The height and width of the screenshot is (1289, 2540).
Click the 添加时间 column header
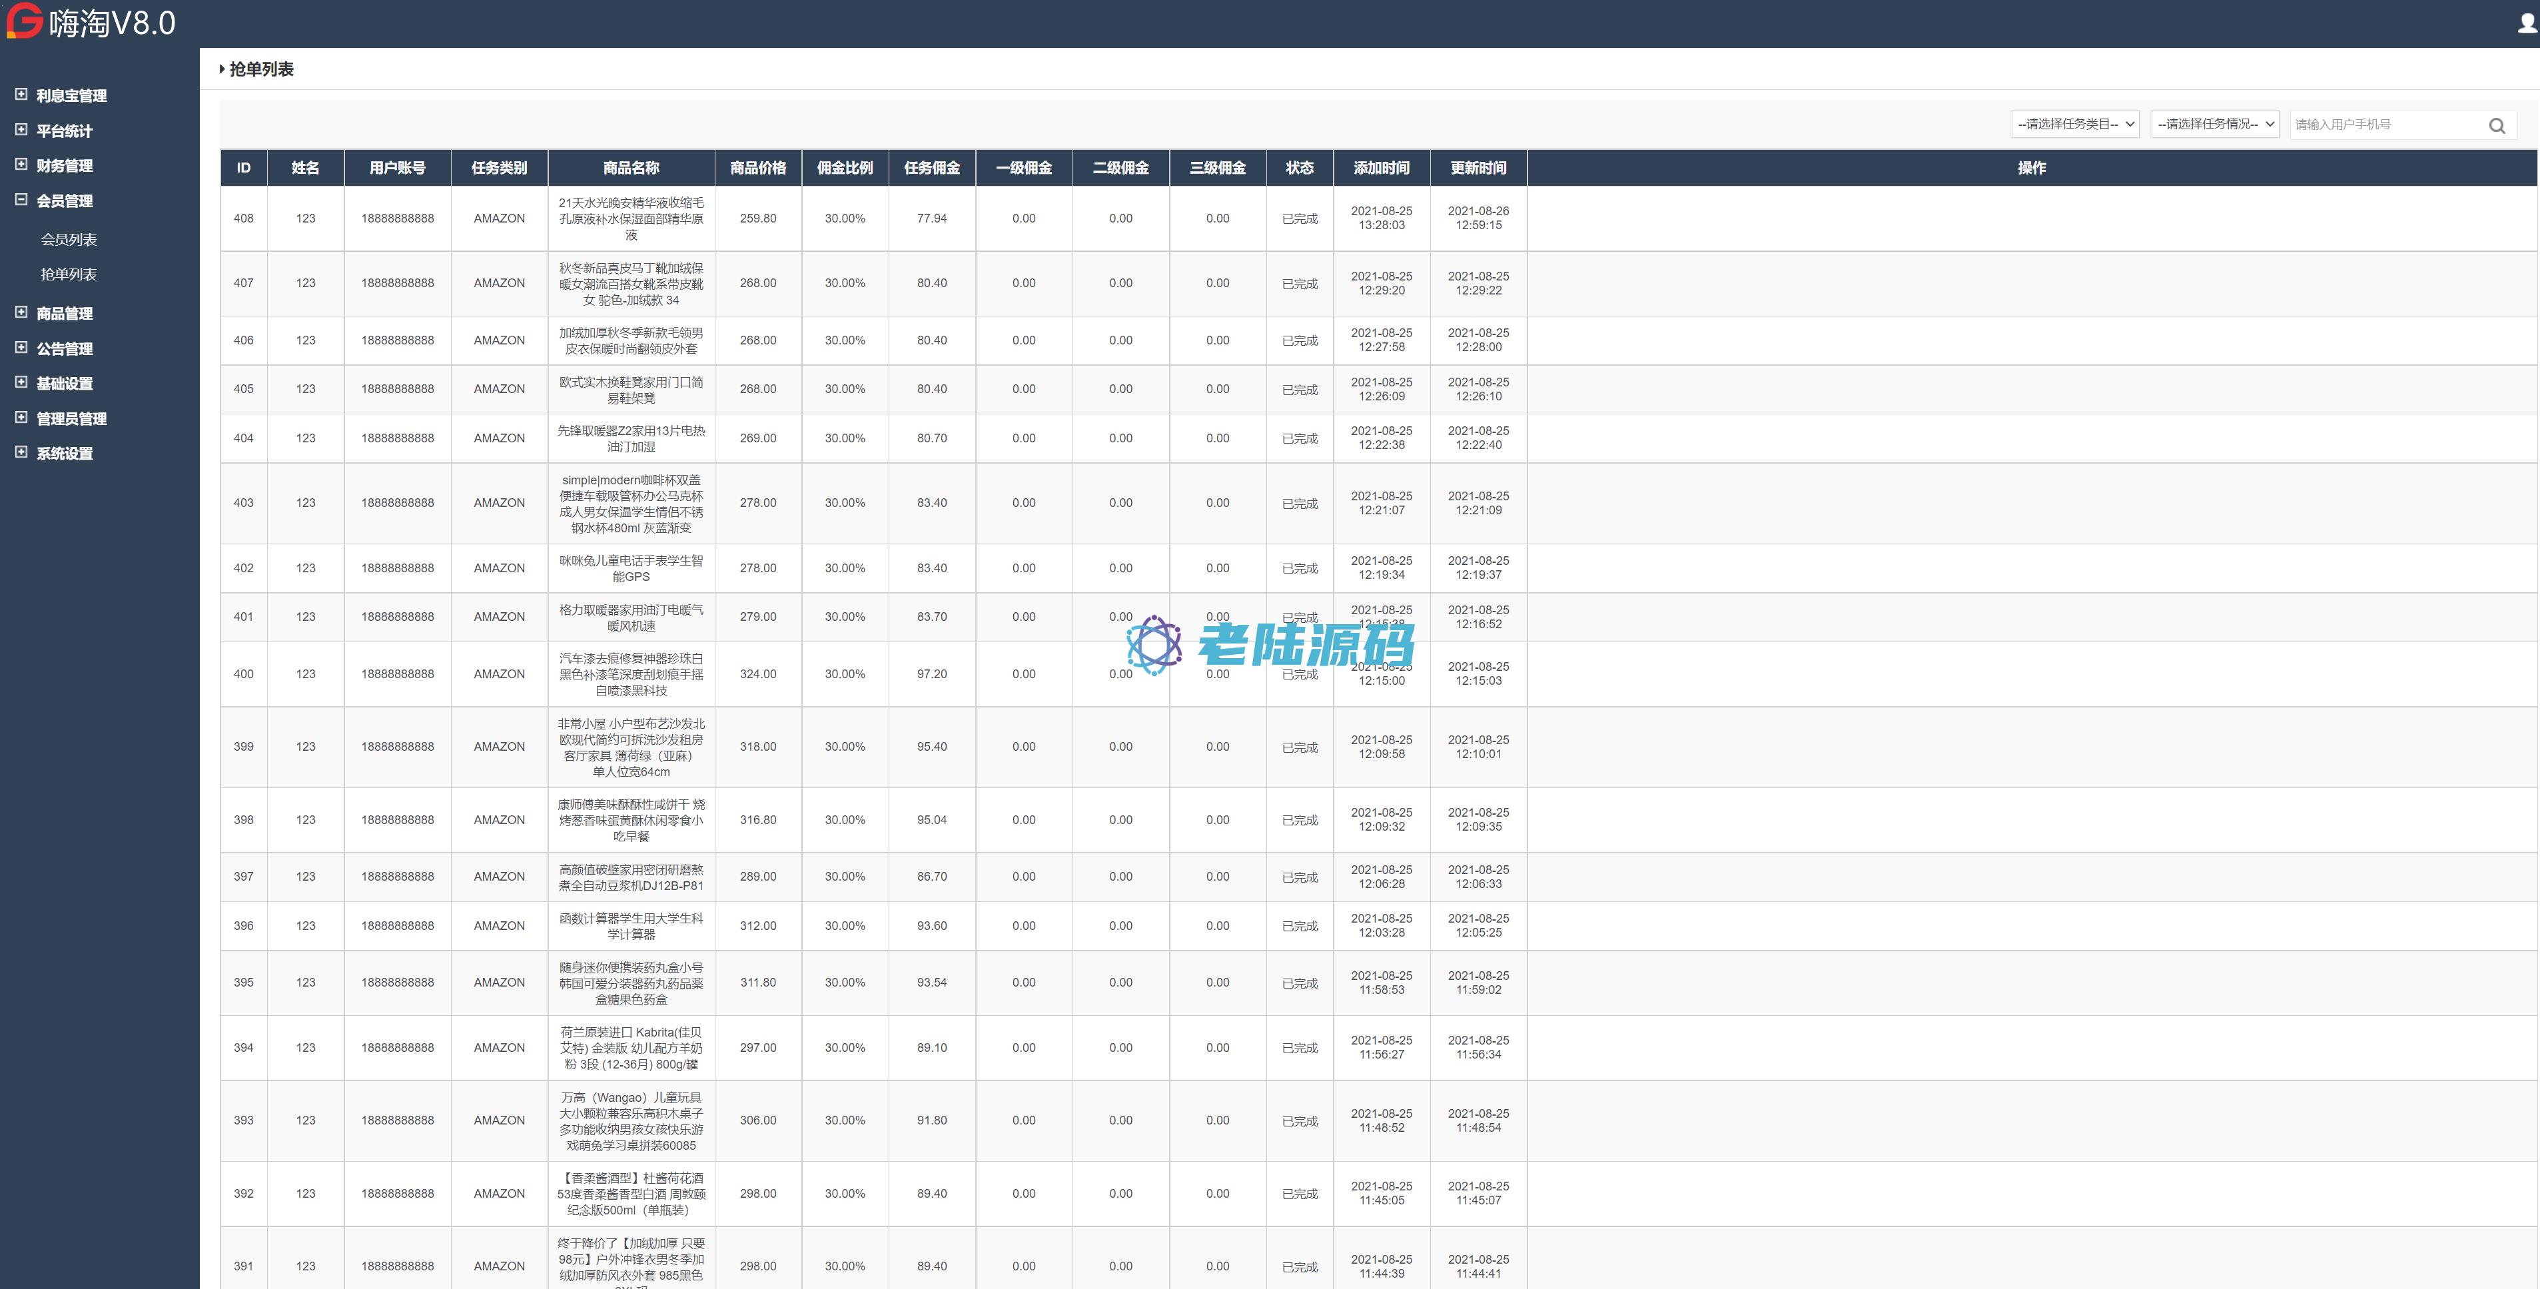click(1380, 168)
